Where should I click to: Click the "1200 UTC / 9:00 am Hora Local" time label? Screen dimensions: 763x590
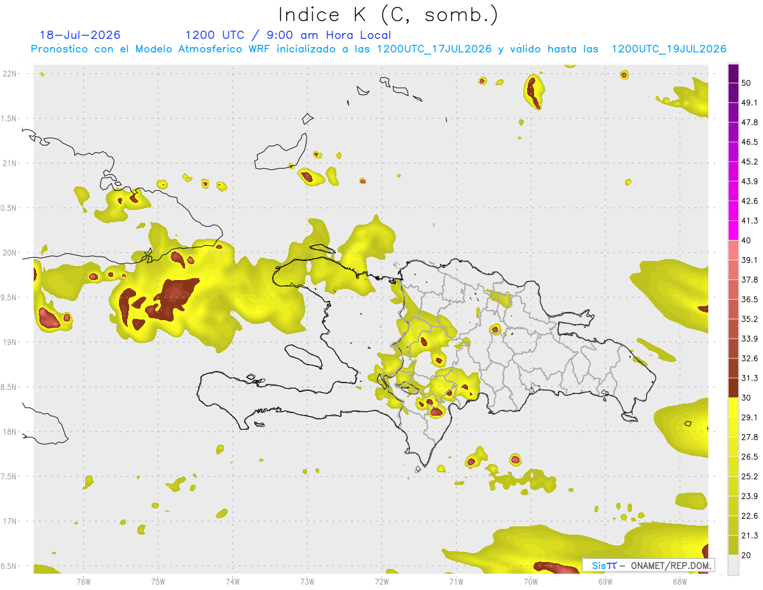pyautogui.click(x=288, y=35)
